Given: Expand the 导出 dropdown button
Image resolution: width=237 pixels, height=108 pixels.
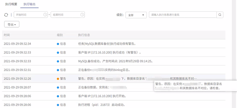Looking at the screenshot, I should pos(12,24).
